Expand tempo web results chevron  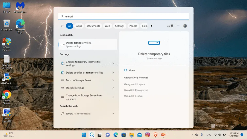pos(113,114)
